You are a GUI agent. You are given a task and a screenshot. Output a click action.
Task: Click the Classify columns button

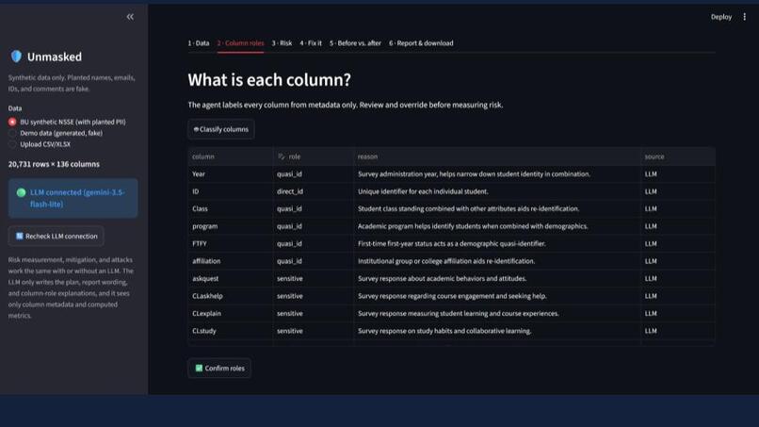pos(221,129)
